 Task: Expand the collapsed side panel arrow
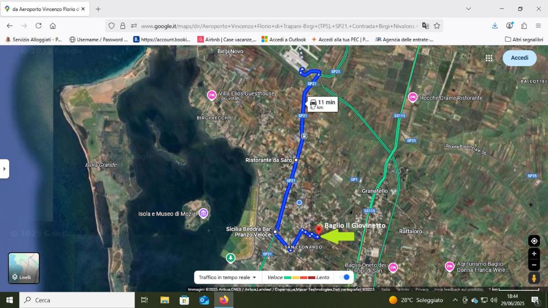(x=5, y=168)
